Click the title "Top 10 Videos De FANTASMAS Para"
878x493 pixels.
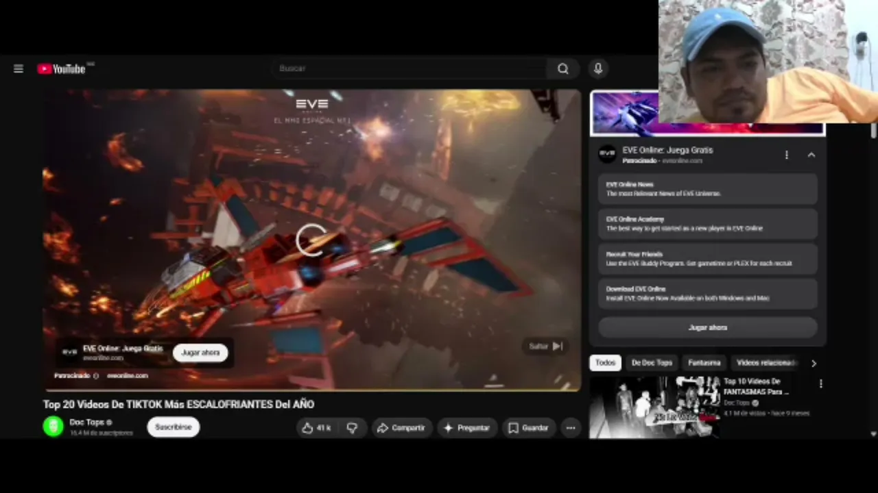[x=756, y=387]
